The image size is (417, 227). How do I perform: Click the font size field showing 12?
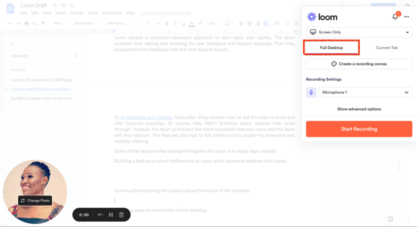point(149,23)
